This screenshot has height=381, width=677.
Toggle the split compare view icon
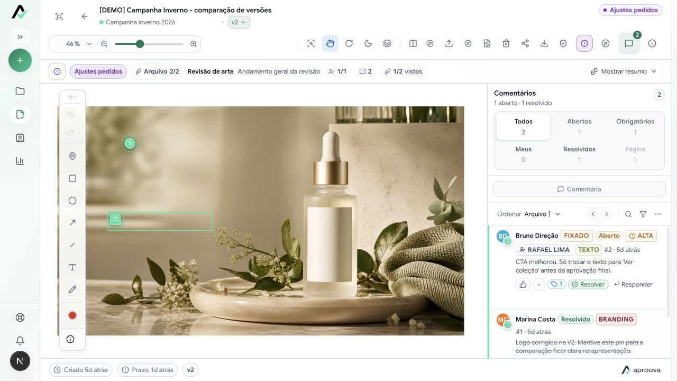tap(413, 43)
